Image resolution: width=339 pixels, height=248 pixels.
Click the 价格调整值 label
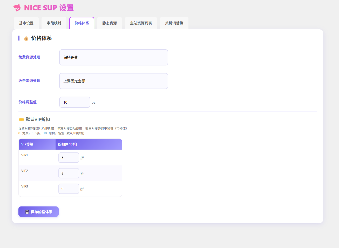(28, 102)
